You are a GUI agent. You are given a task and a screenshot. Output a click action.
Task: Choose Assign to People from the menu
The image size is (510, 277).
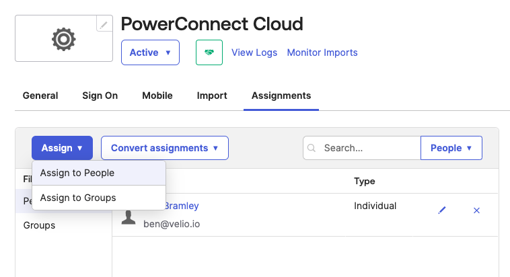[x=77, y=173]
